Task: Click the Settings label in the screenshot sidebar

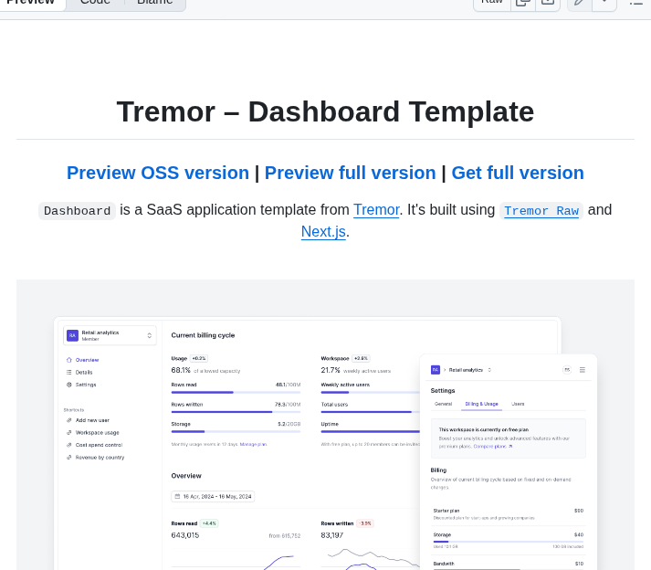Action: [86, 385]
